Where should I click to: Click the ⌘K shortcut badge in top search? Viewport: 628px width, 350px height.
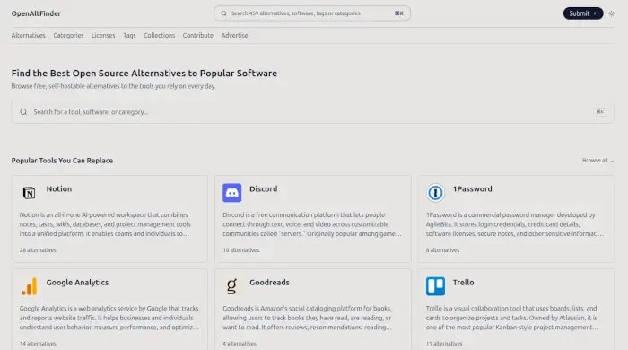tap(399, 13)
